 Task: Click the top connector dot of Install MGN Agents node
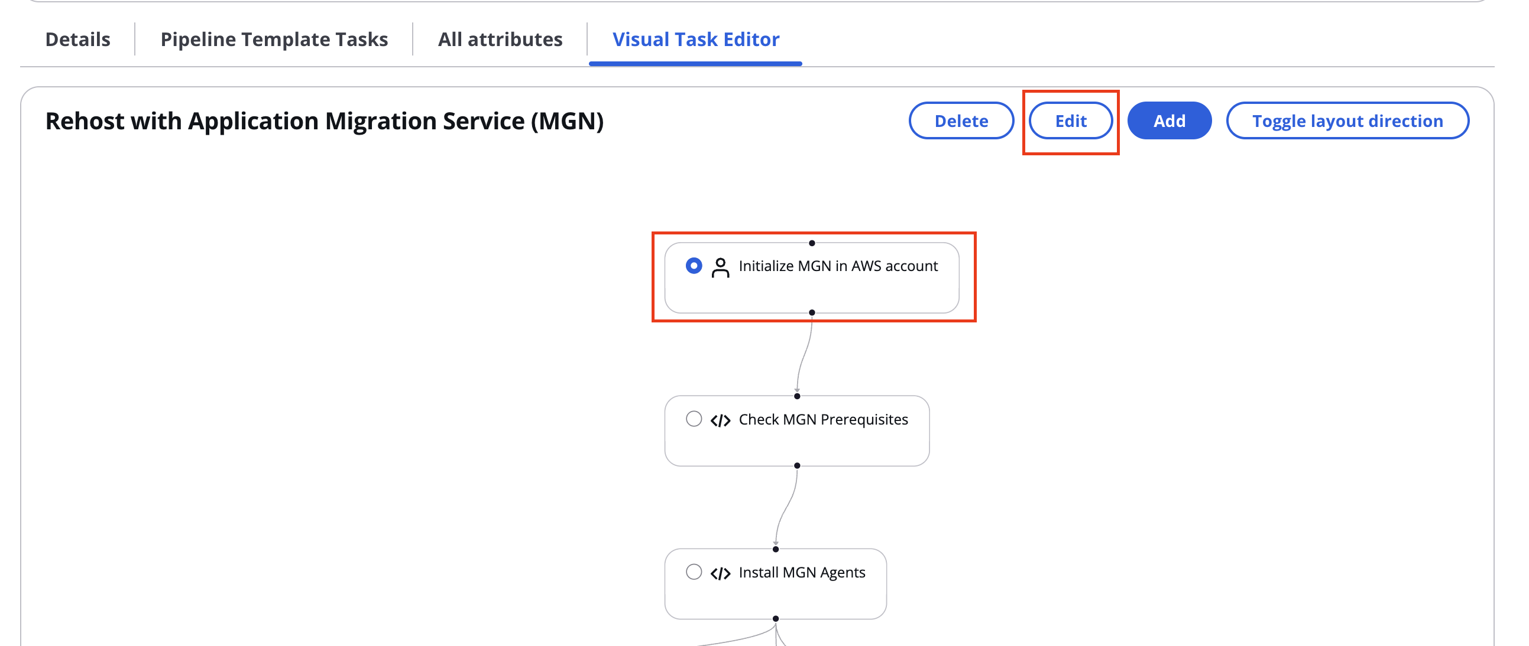click(776, 549)
